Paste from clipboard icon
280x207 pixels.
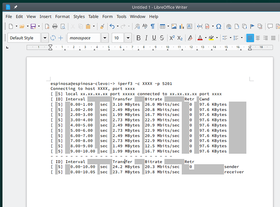click(88, 26)
